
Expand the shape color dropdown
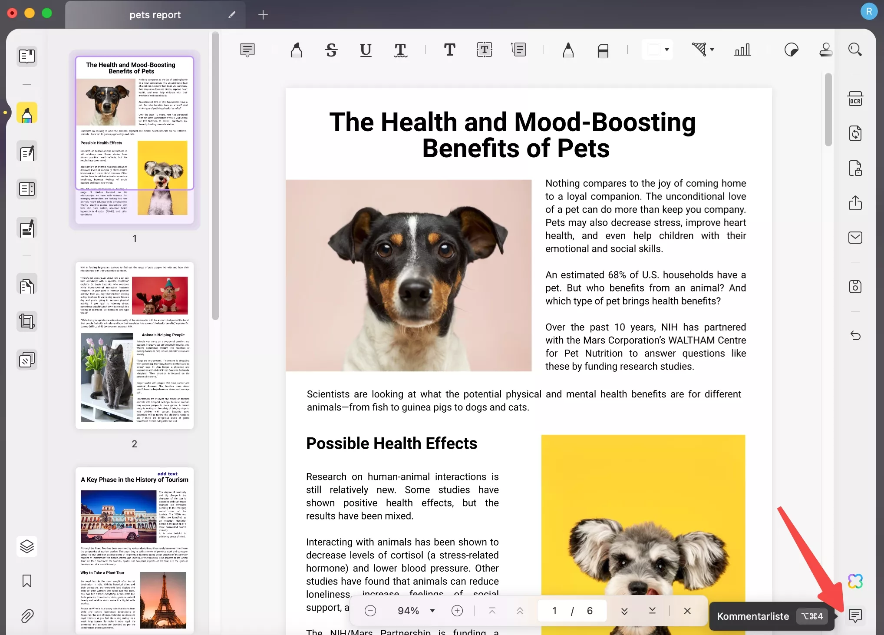click(667, 50)
